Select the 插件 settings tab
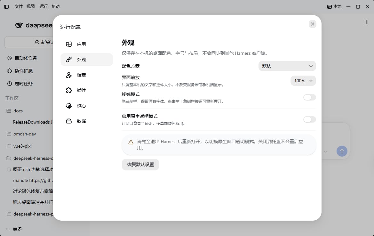Viewport: 374px width, 236px height. (x=87, y=90)
